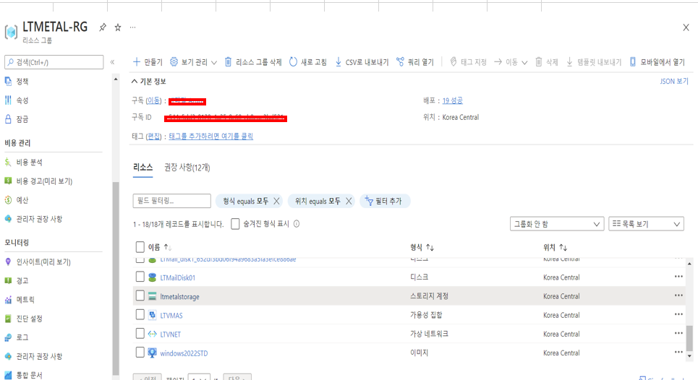
Task: Click the 만들기 plus button
Action: 148,62
